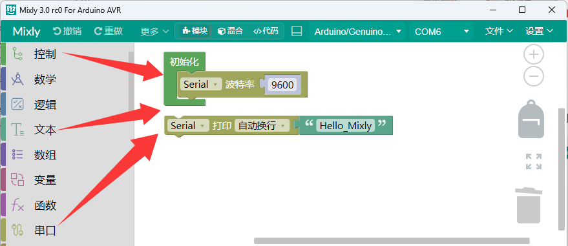Open the 更多 (More) dropdown menu

pyautogui.click(x=154, y=32)
